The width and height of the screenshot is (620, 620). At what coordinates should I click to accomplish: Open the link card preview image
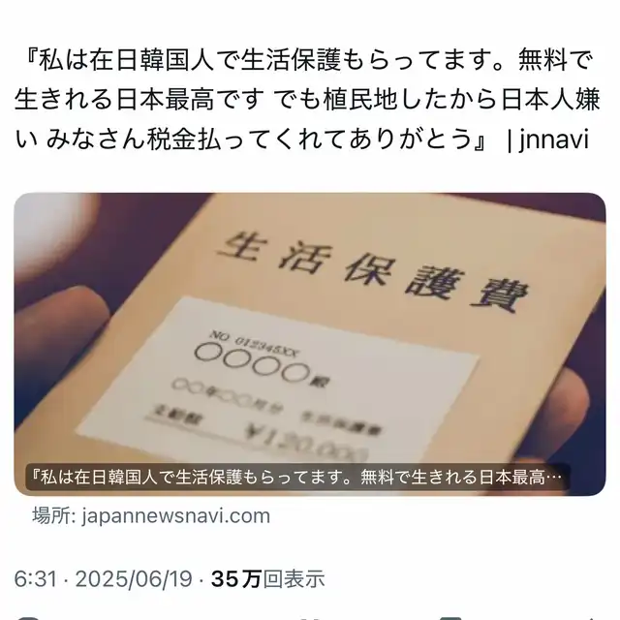[310, 344]
